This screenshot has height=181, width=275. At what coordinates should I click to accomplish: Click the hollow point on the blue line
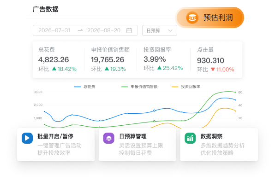(154, 111)
